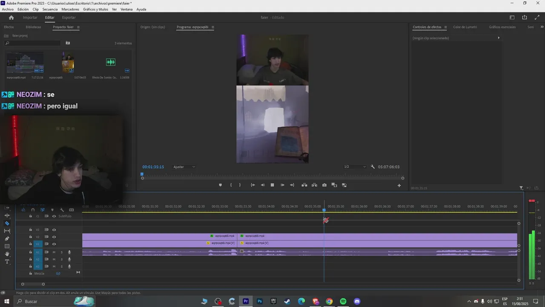The image size is (545, 307).
Task: Toggle lock on track V1
Action: click(x=30, y=244)
